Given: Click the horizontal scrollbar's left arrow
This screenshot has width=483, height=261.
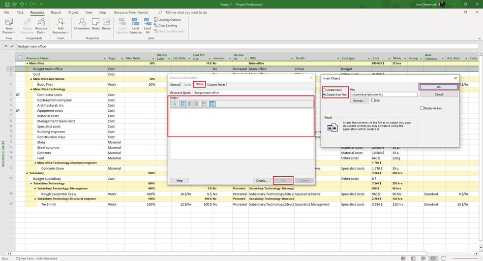Looking at the screenshot, I should click(9, 253).
